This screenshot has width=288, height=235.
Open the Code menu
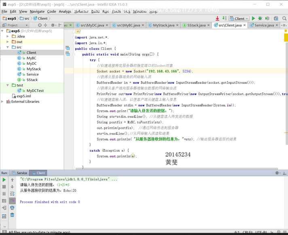click(52, 12)
